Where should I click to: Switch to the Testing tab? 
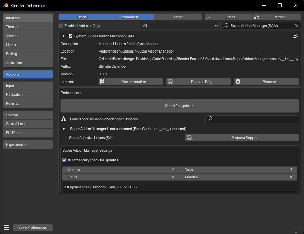pos(177,17)
